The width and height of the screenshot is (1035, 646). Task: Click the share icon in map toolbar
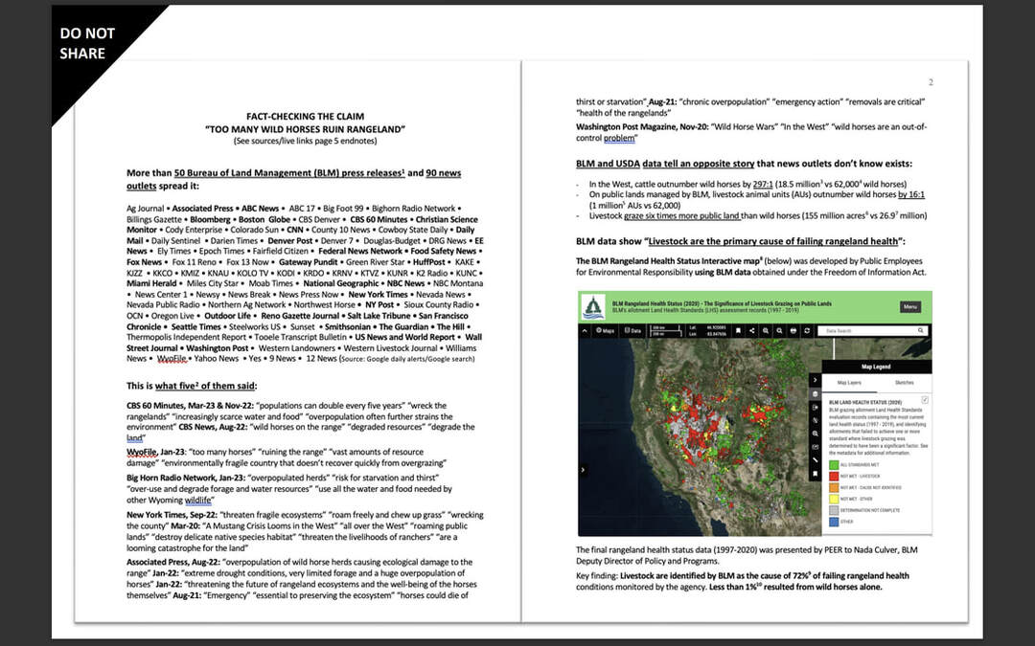752,330
